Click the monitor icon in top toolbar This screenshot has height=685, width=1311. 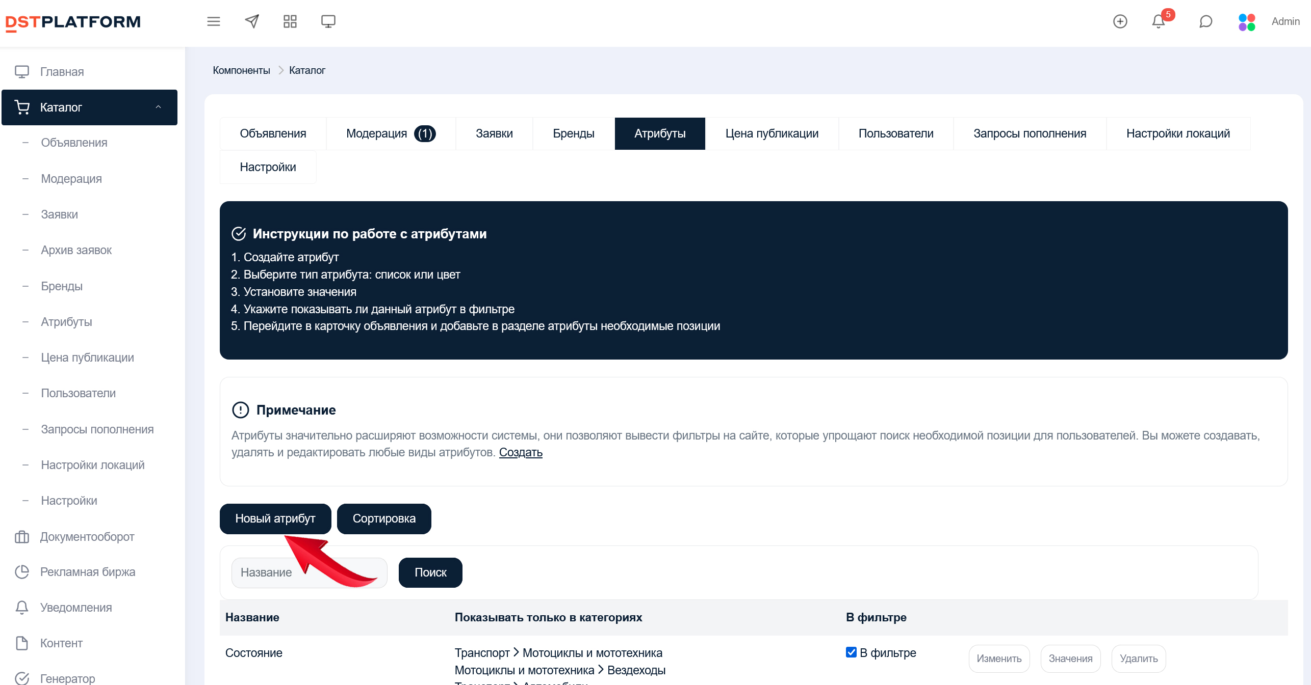328,21
